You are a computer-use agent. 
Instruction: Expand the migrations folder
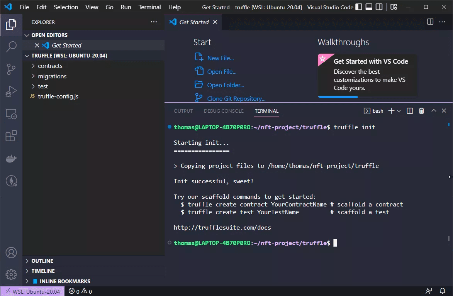click(x=93, y=76)
